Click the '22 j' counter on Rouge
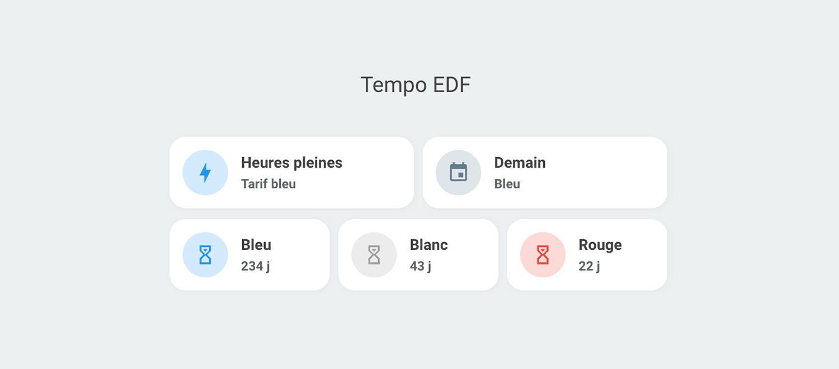 (588, 266)
